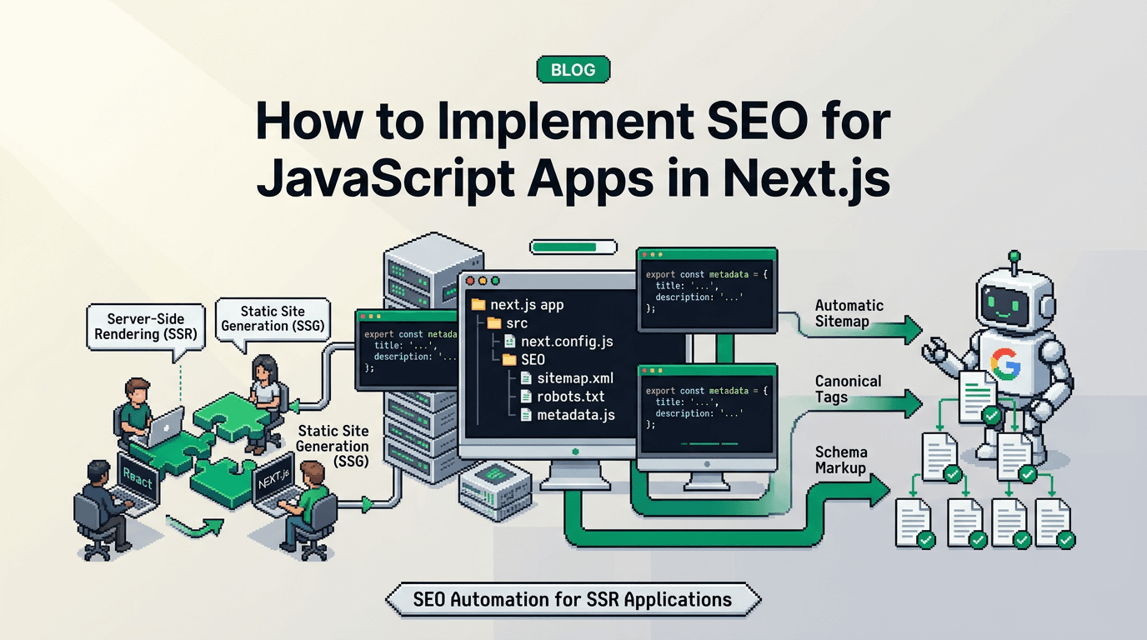1147x640 pixels.
Task: Click the code window overlapping the server rack
Action: [x=406, y=350]
